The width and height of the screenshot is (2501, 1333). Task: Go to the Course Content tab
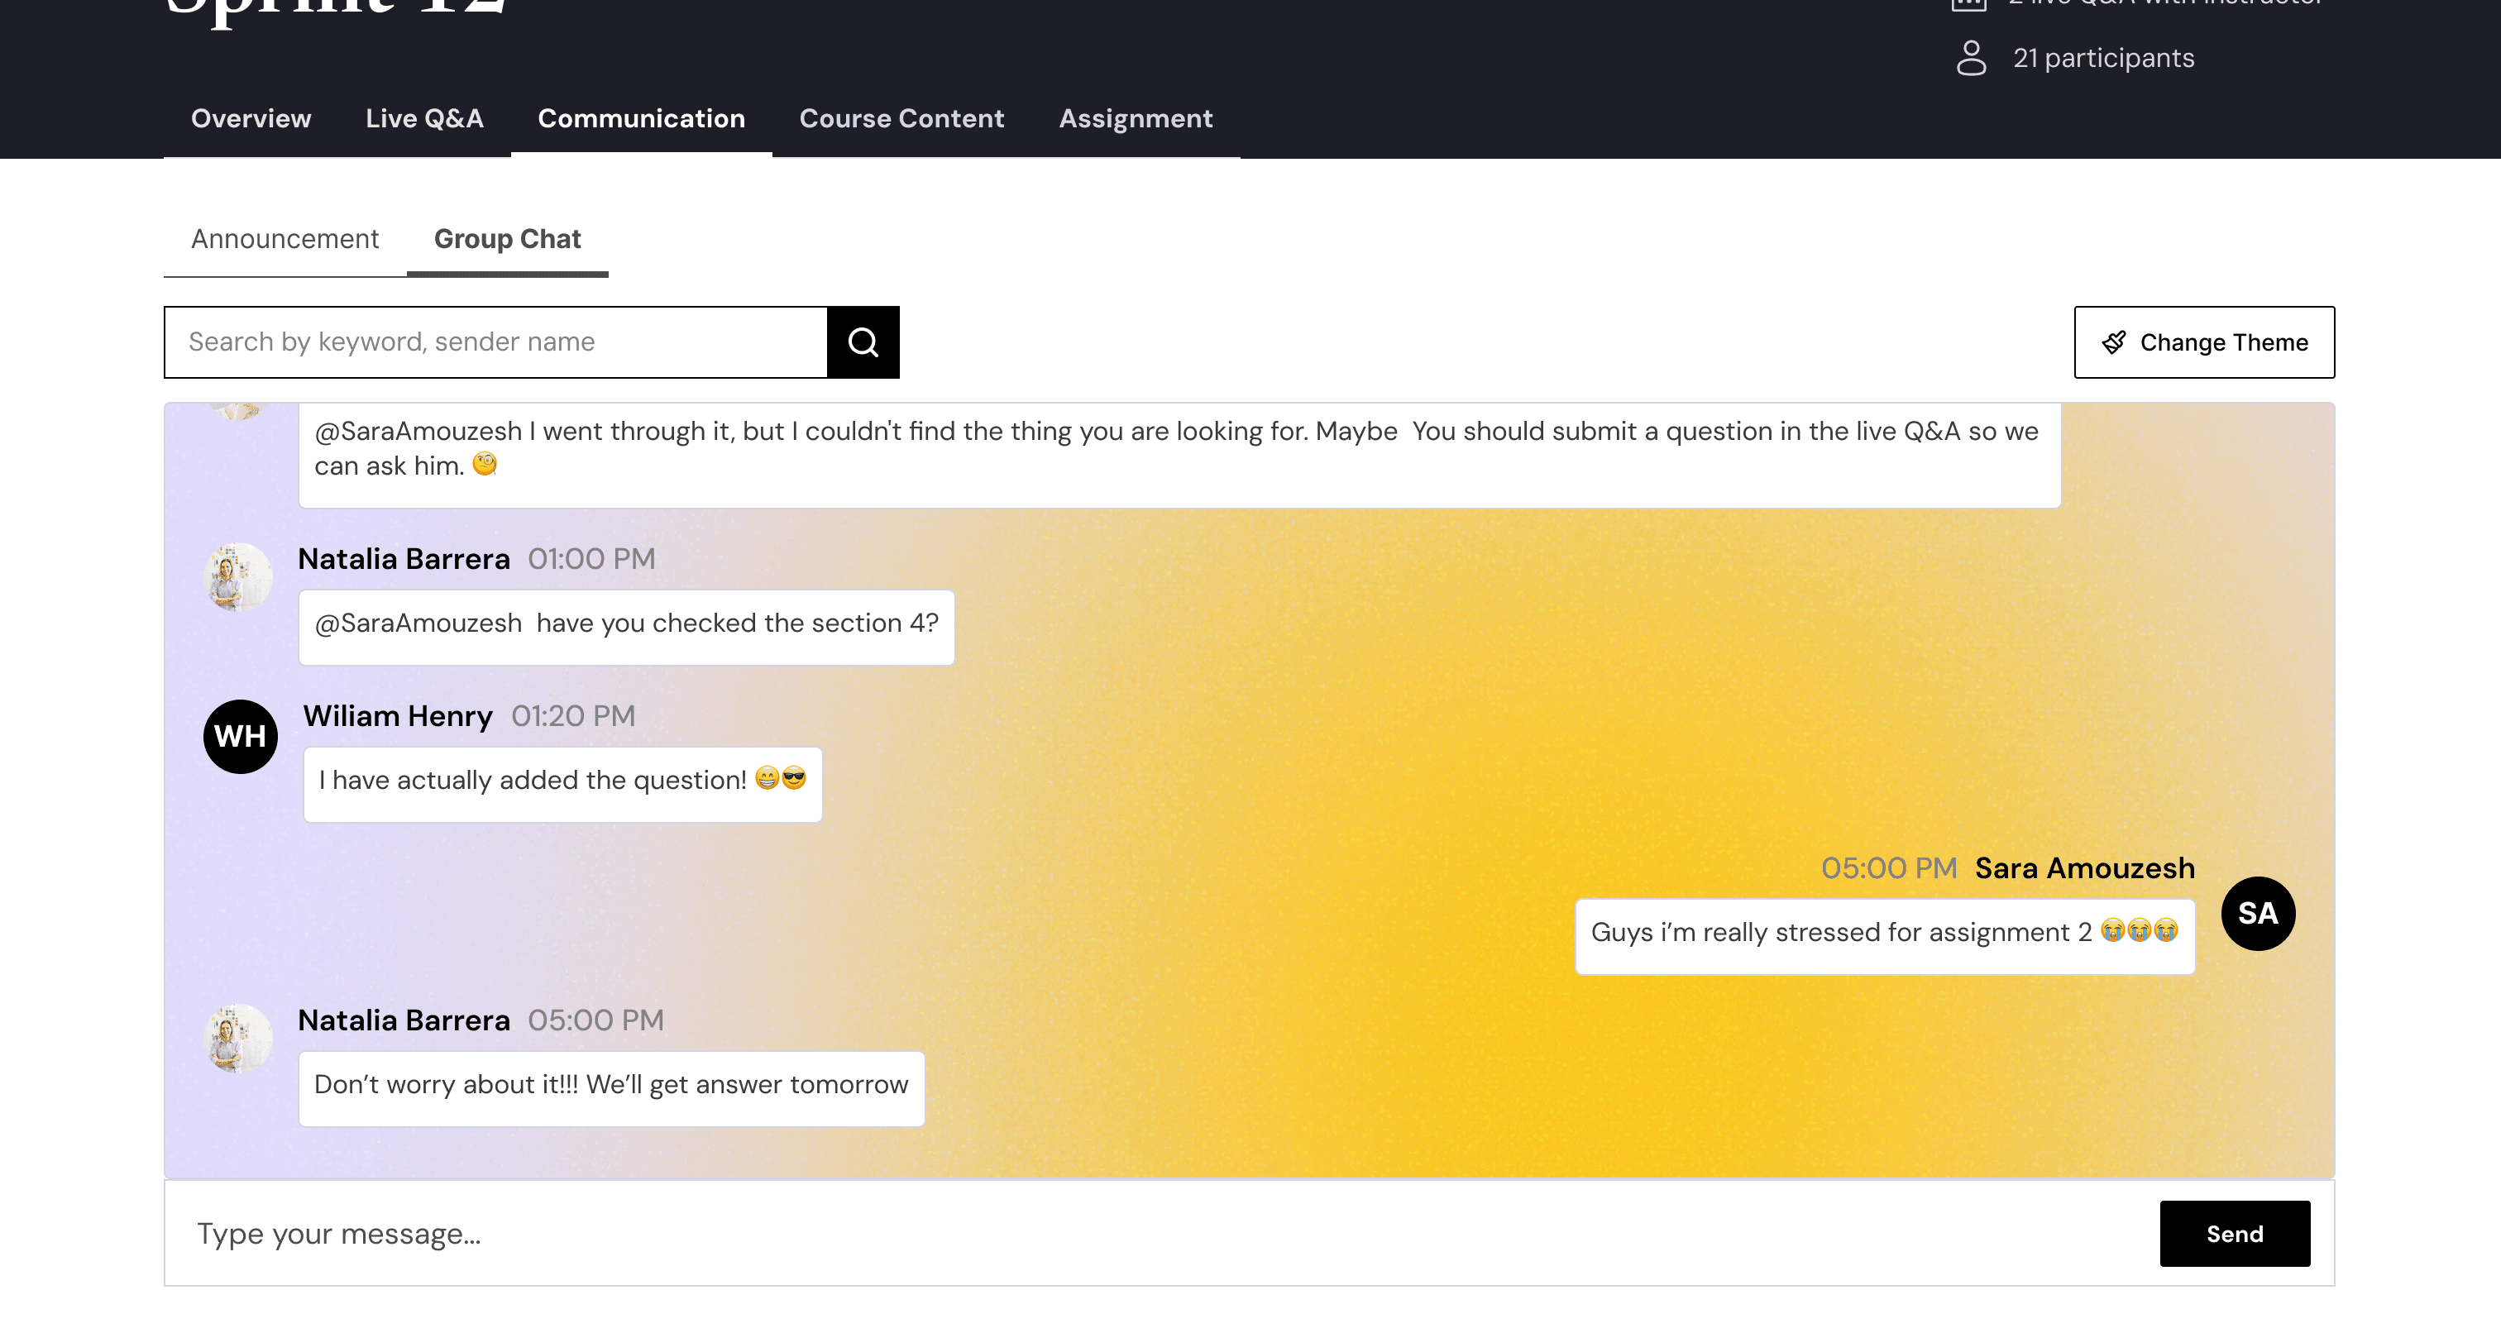pyautogui.click(x=901, y=118)
